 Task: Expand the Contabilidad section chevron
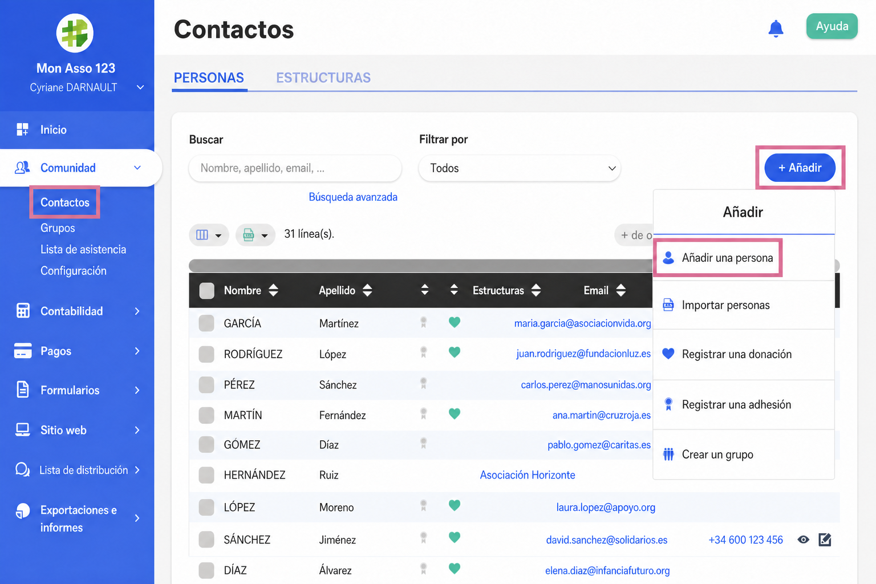pos(137,311)
